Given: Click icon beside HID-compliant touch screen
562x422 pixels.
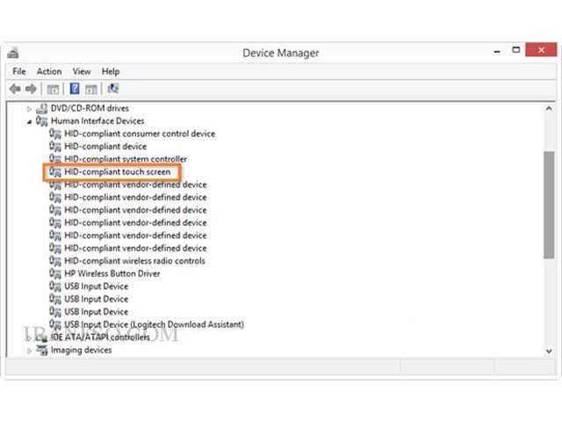Looking at the screenshot, I should coord(55,172).
